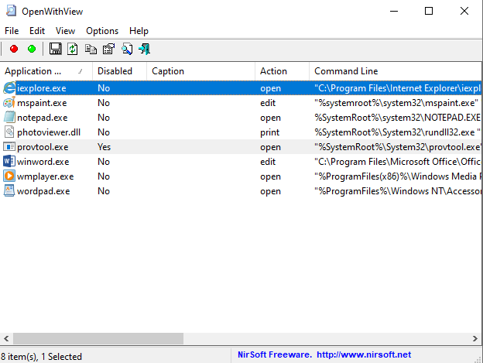483x363 pixels.
Task: Open the www.nirsoft.net link in status bar
Action: tap(364, 354)
